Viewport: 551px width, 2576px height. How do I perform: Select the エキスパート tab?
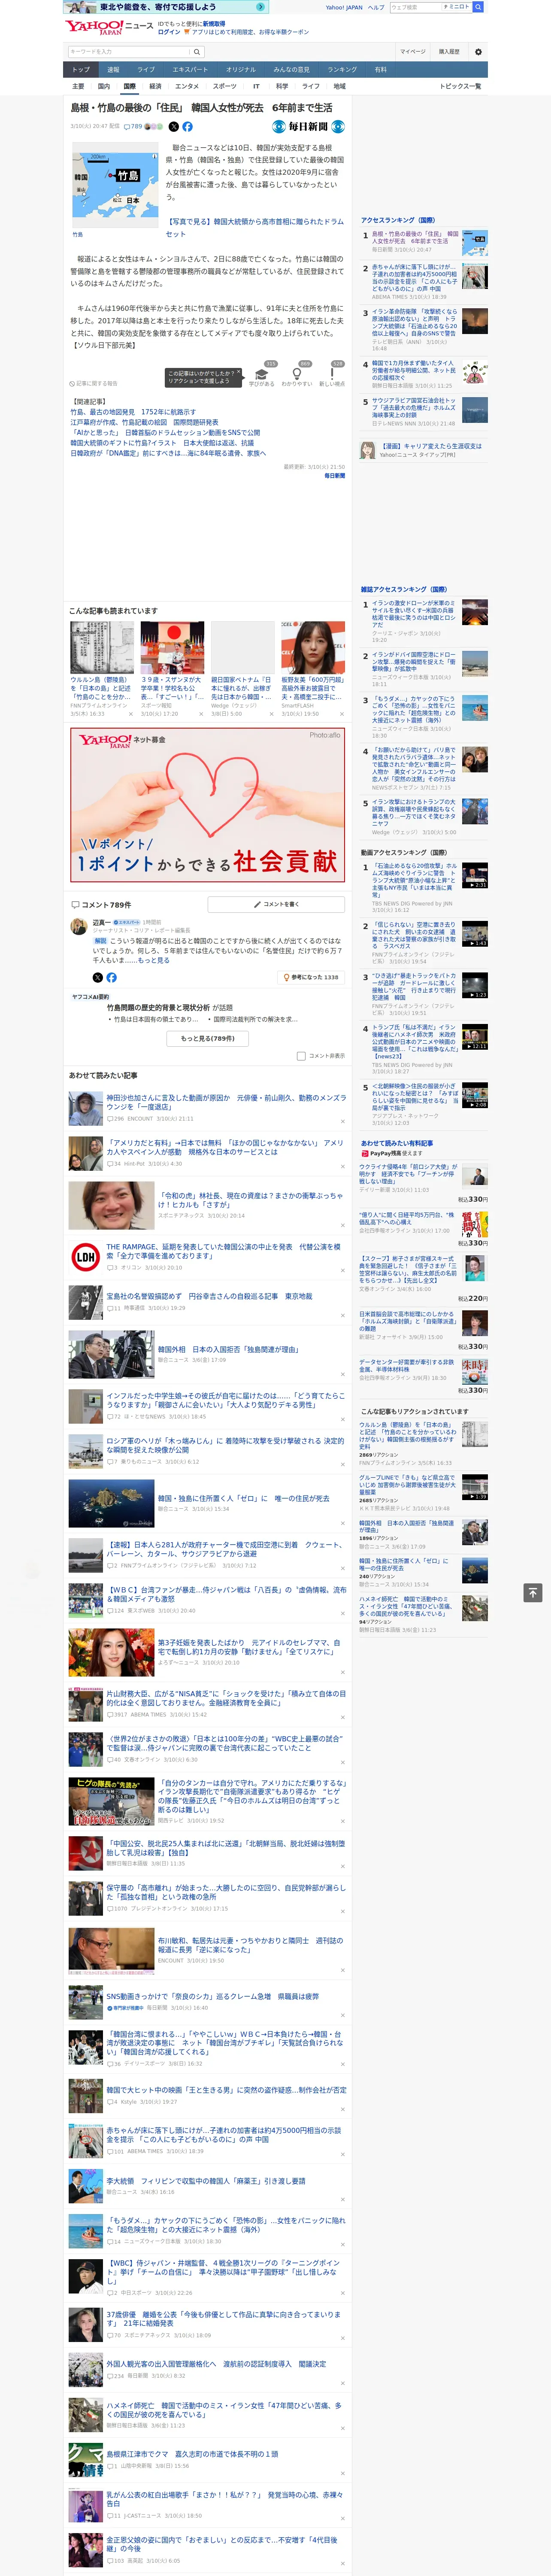pyautogui.click(x=190, y=69)
